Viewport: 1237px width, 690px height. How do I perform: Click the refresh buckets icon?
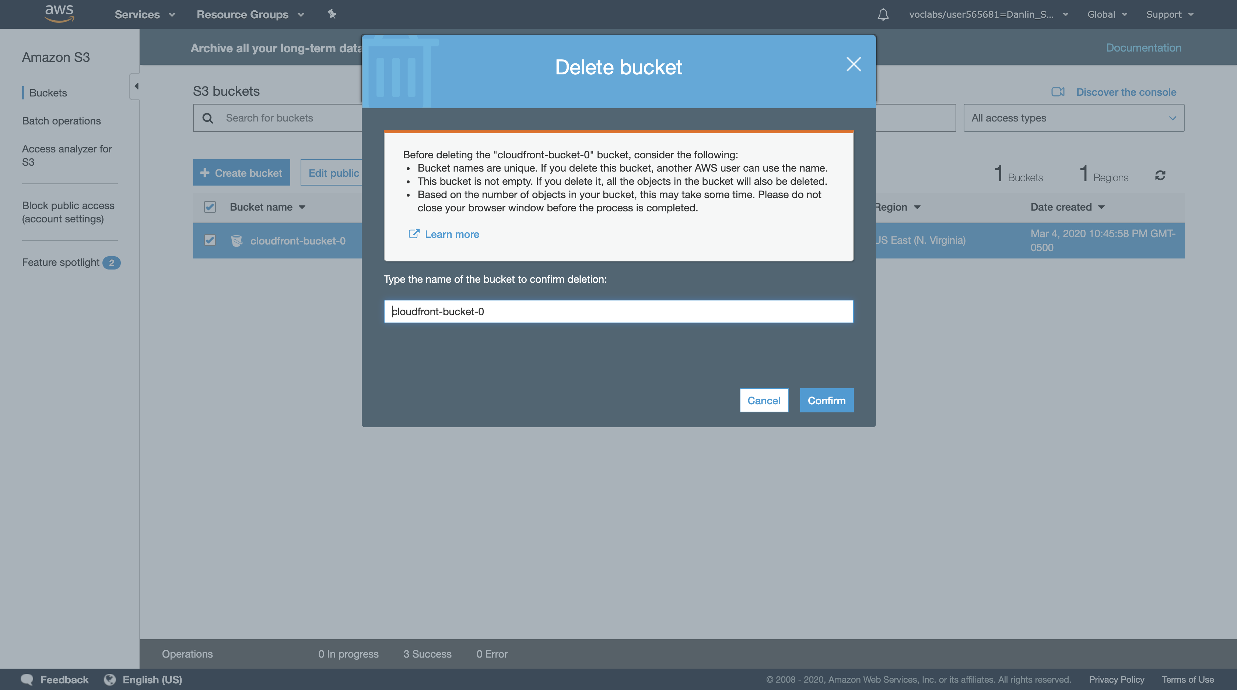[1160, 175]
